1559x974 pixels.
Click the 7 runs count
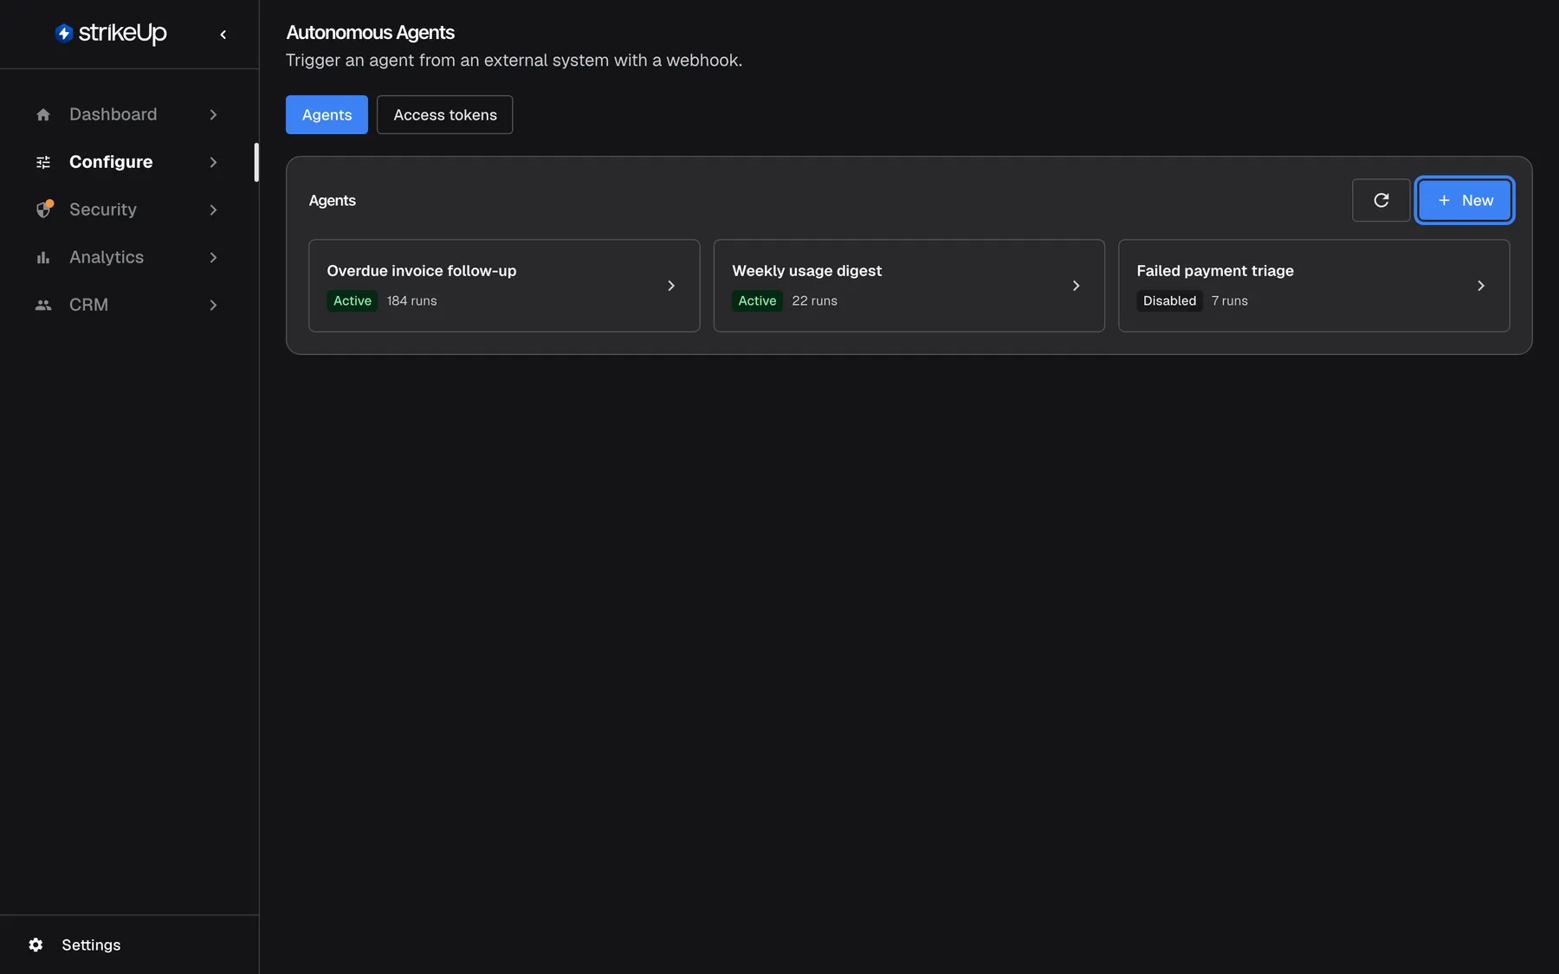coord(1230,300)
